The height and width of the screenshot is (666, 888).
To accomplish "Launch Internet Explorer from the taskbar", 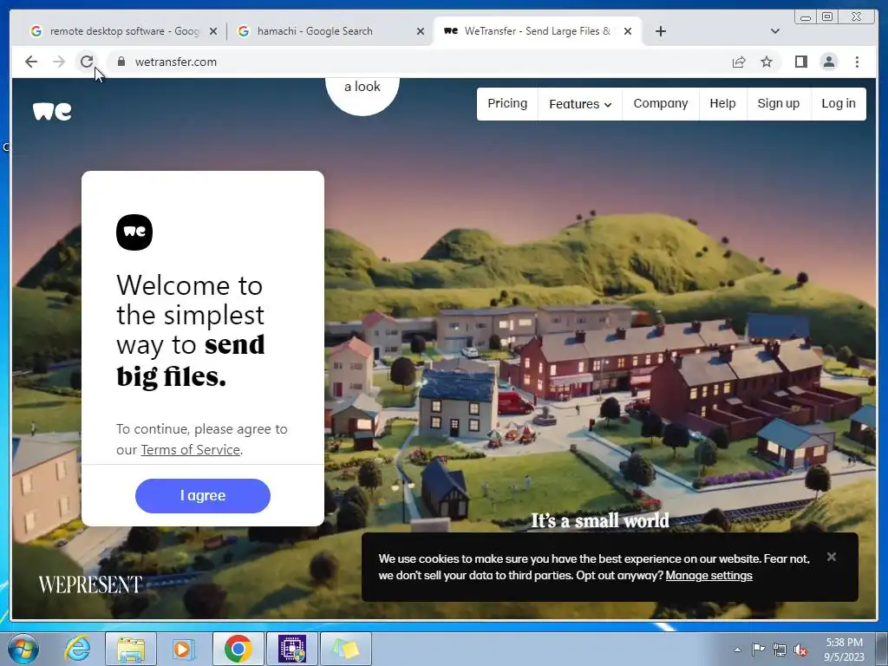I will pyautogui.click(x=77, y=649).
